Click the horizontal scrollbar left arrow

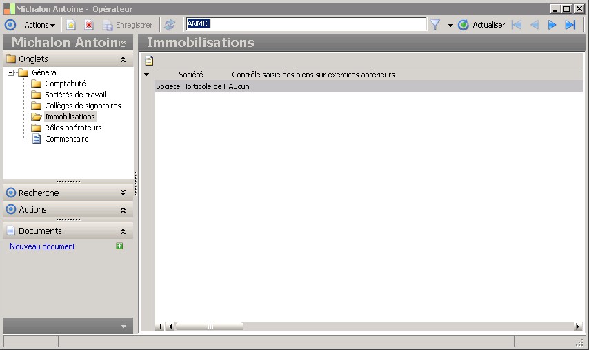170,327
